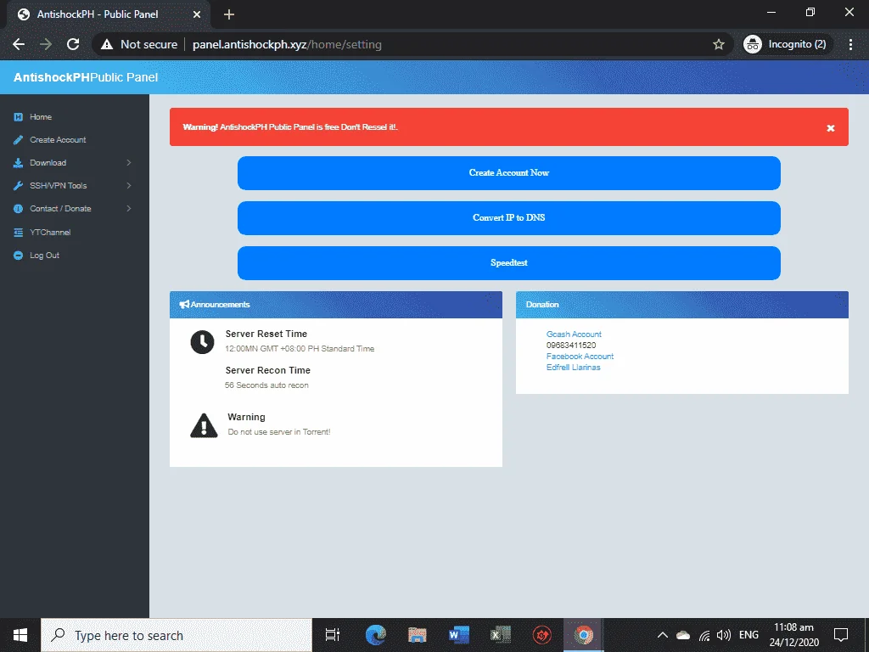
Task: Click the Convert IP to DNS button
Action: [509, 218]
